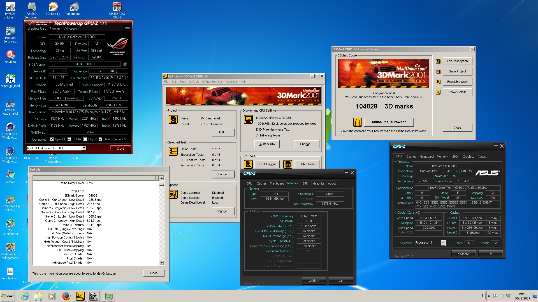The height and width of the screenshot is (302, 538).
Task: Click Close button in Details window
Action: click(154, 273)
